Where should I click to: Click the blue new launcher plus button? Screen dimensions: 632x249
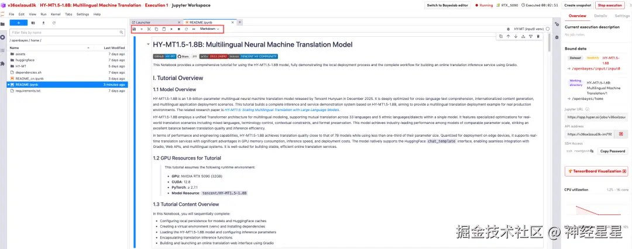point(19,23)
